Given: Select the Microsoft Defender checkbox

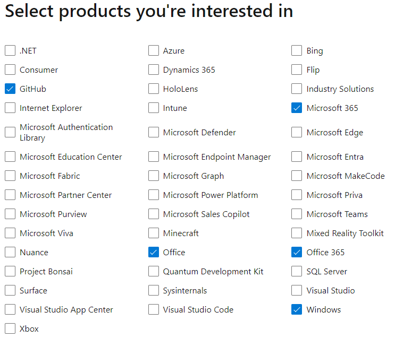Looking at the screenshot, I should pos(154,132).
